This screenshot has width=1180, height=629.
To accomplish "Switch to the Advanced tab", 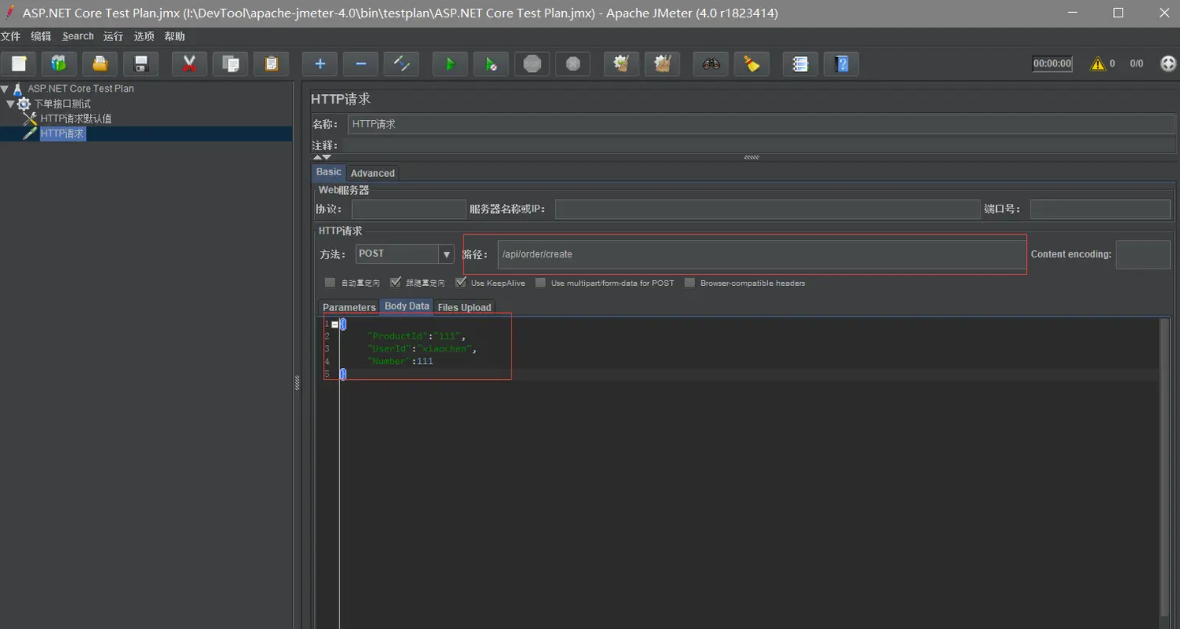I will coord(372,173).
